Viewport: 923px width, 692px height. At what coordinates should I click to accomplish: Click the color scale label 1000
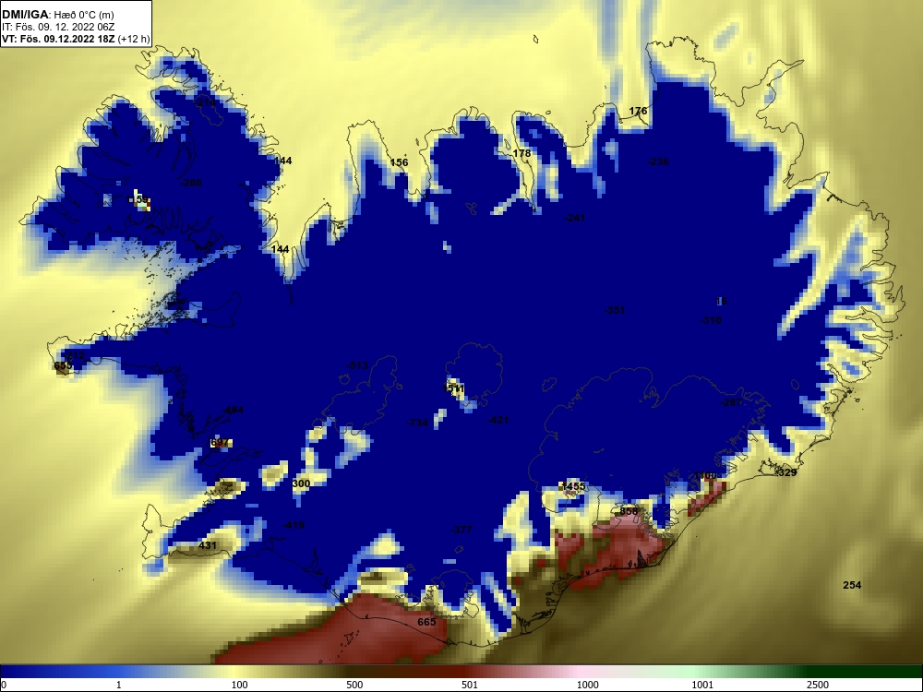pyautogui.click(x=587, y=685)
